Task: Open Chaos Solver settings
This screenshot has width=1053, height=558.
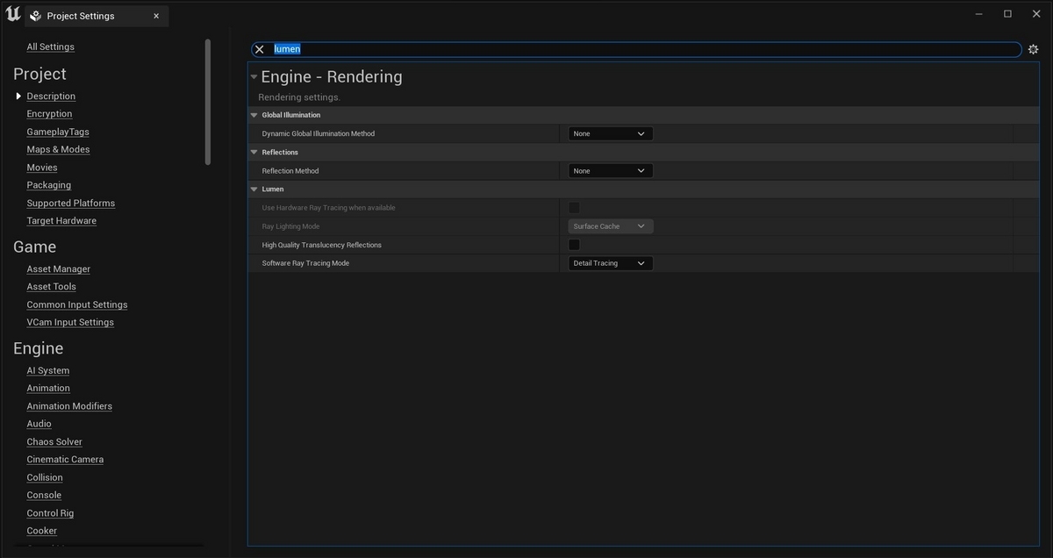Action: [x=54, y=441]
